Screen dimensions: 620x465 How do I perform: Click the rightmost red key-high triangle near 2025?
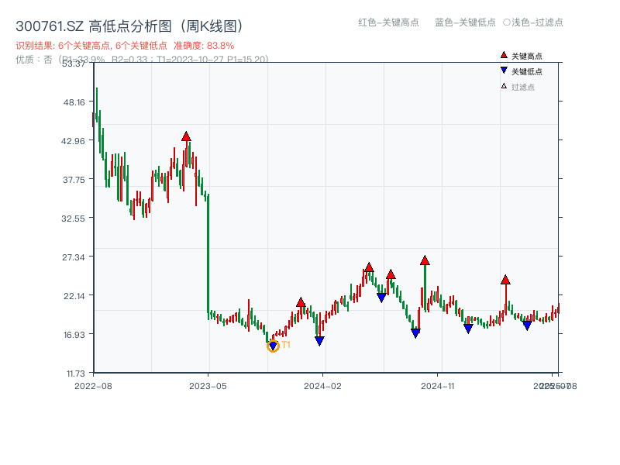505,280
